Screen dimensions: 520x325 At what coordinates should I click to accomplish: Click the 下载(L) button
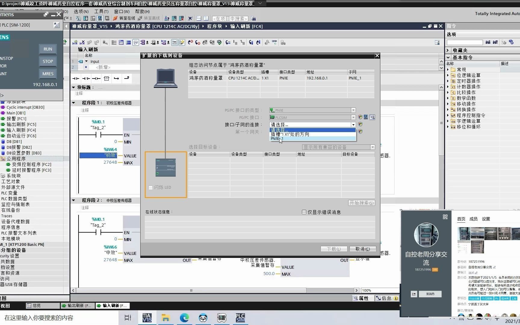pos(334,249)
